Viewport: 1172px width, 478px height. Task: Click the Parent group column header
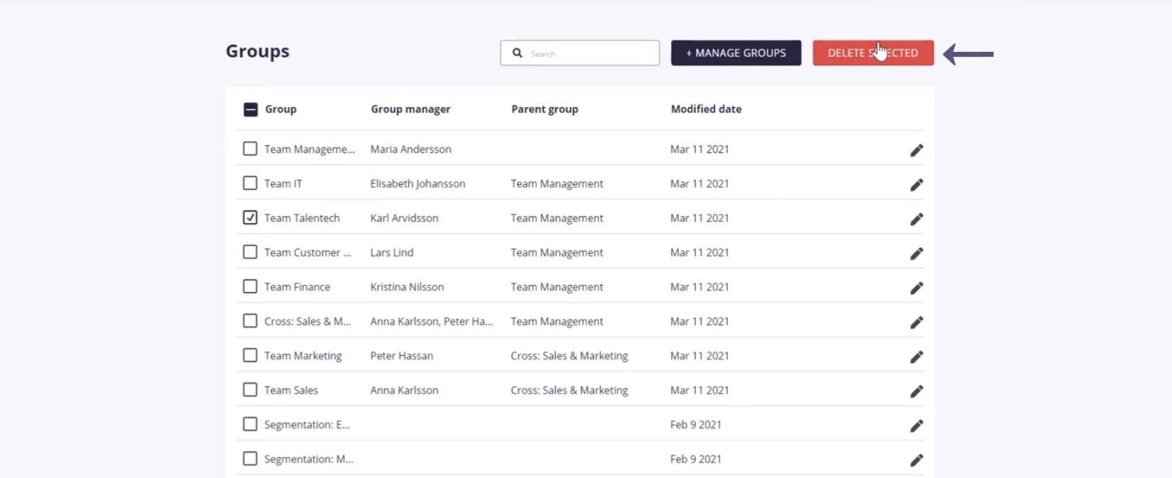point(544,109)
